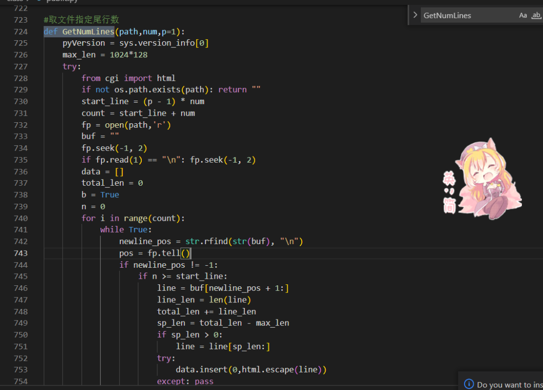Image resolution: width=543 pixels, height=390 pixels.
Task: Click 'buf' at start of line 733
Action: tap(88, 136)
